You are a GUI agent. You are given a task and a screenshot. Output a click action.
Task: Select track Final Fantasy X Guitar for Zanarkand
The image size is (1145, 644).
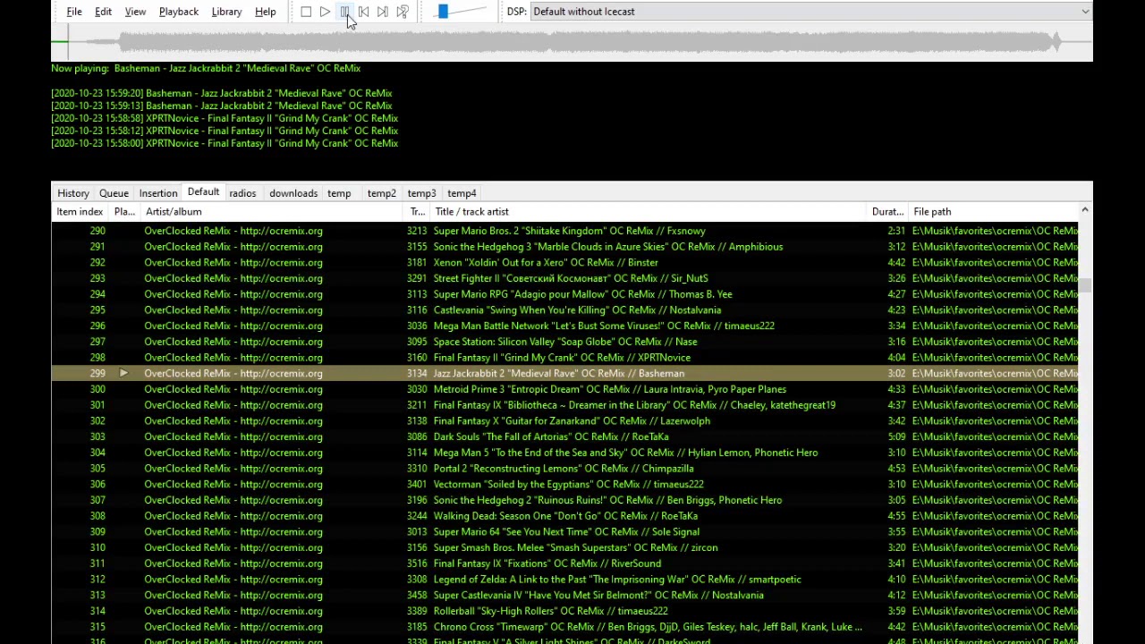pyautogui.click(x=564, y=421)
